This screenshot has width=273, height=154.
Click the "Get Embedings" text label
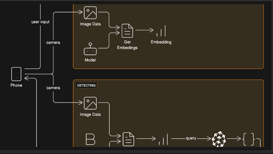[x=127, y=45]
